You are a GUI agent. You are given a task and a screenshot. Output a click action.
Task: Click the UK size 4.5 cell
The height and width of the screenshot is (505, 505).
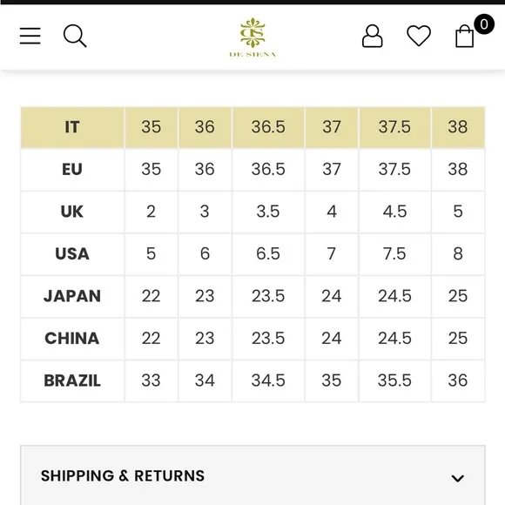[394, 212]
